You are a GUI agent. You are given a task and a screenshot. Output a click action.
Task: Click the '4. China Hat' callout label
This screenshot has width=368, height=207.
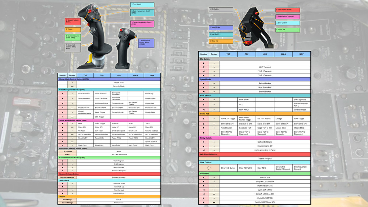click(x=221, y=41)
